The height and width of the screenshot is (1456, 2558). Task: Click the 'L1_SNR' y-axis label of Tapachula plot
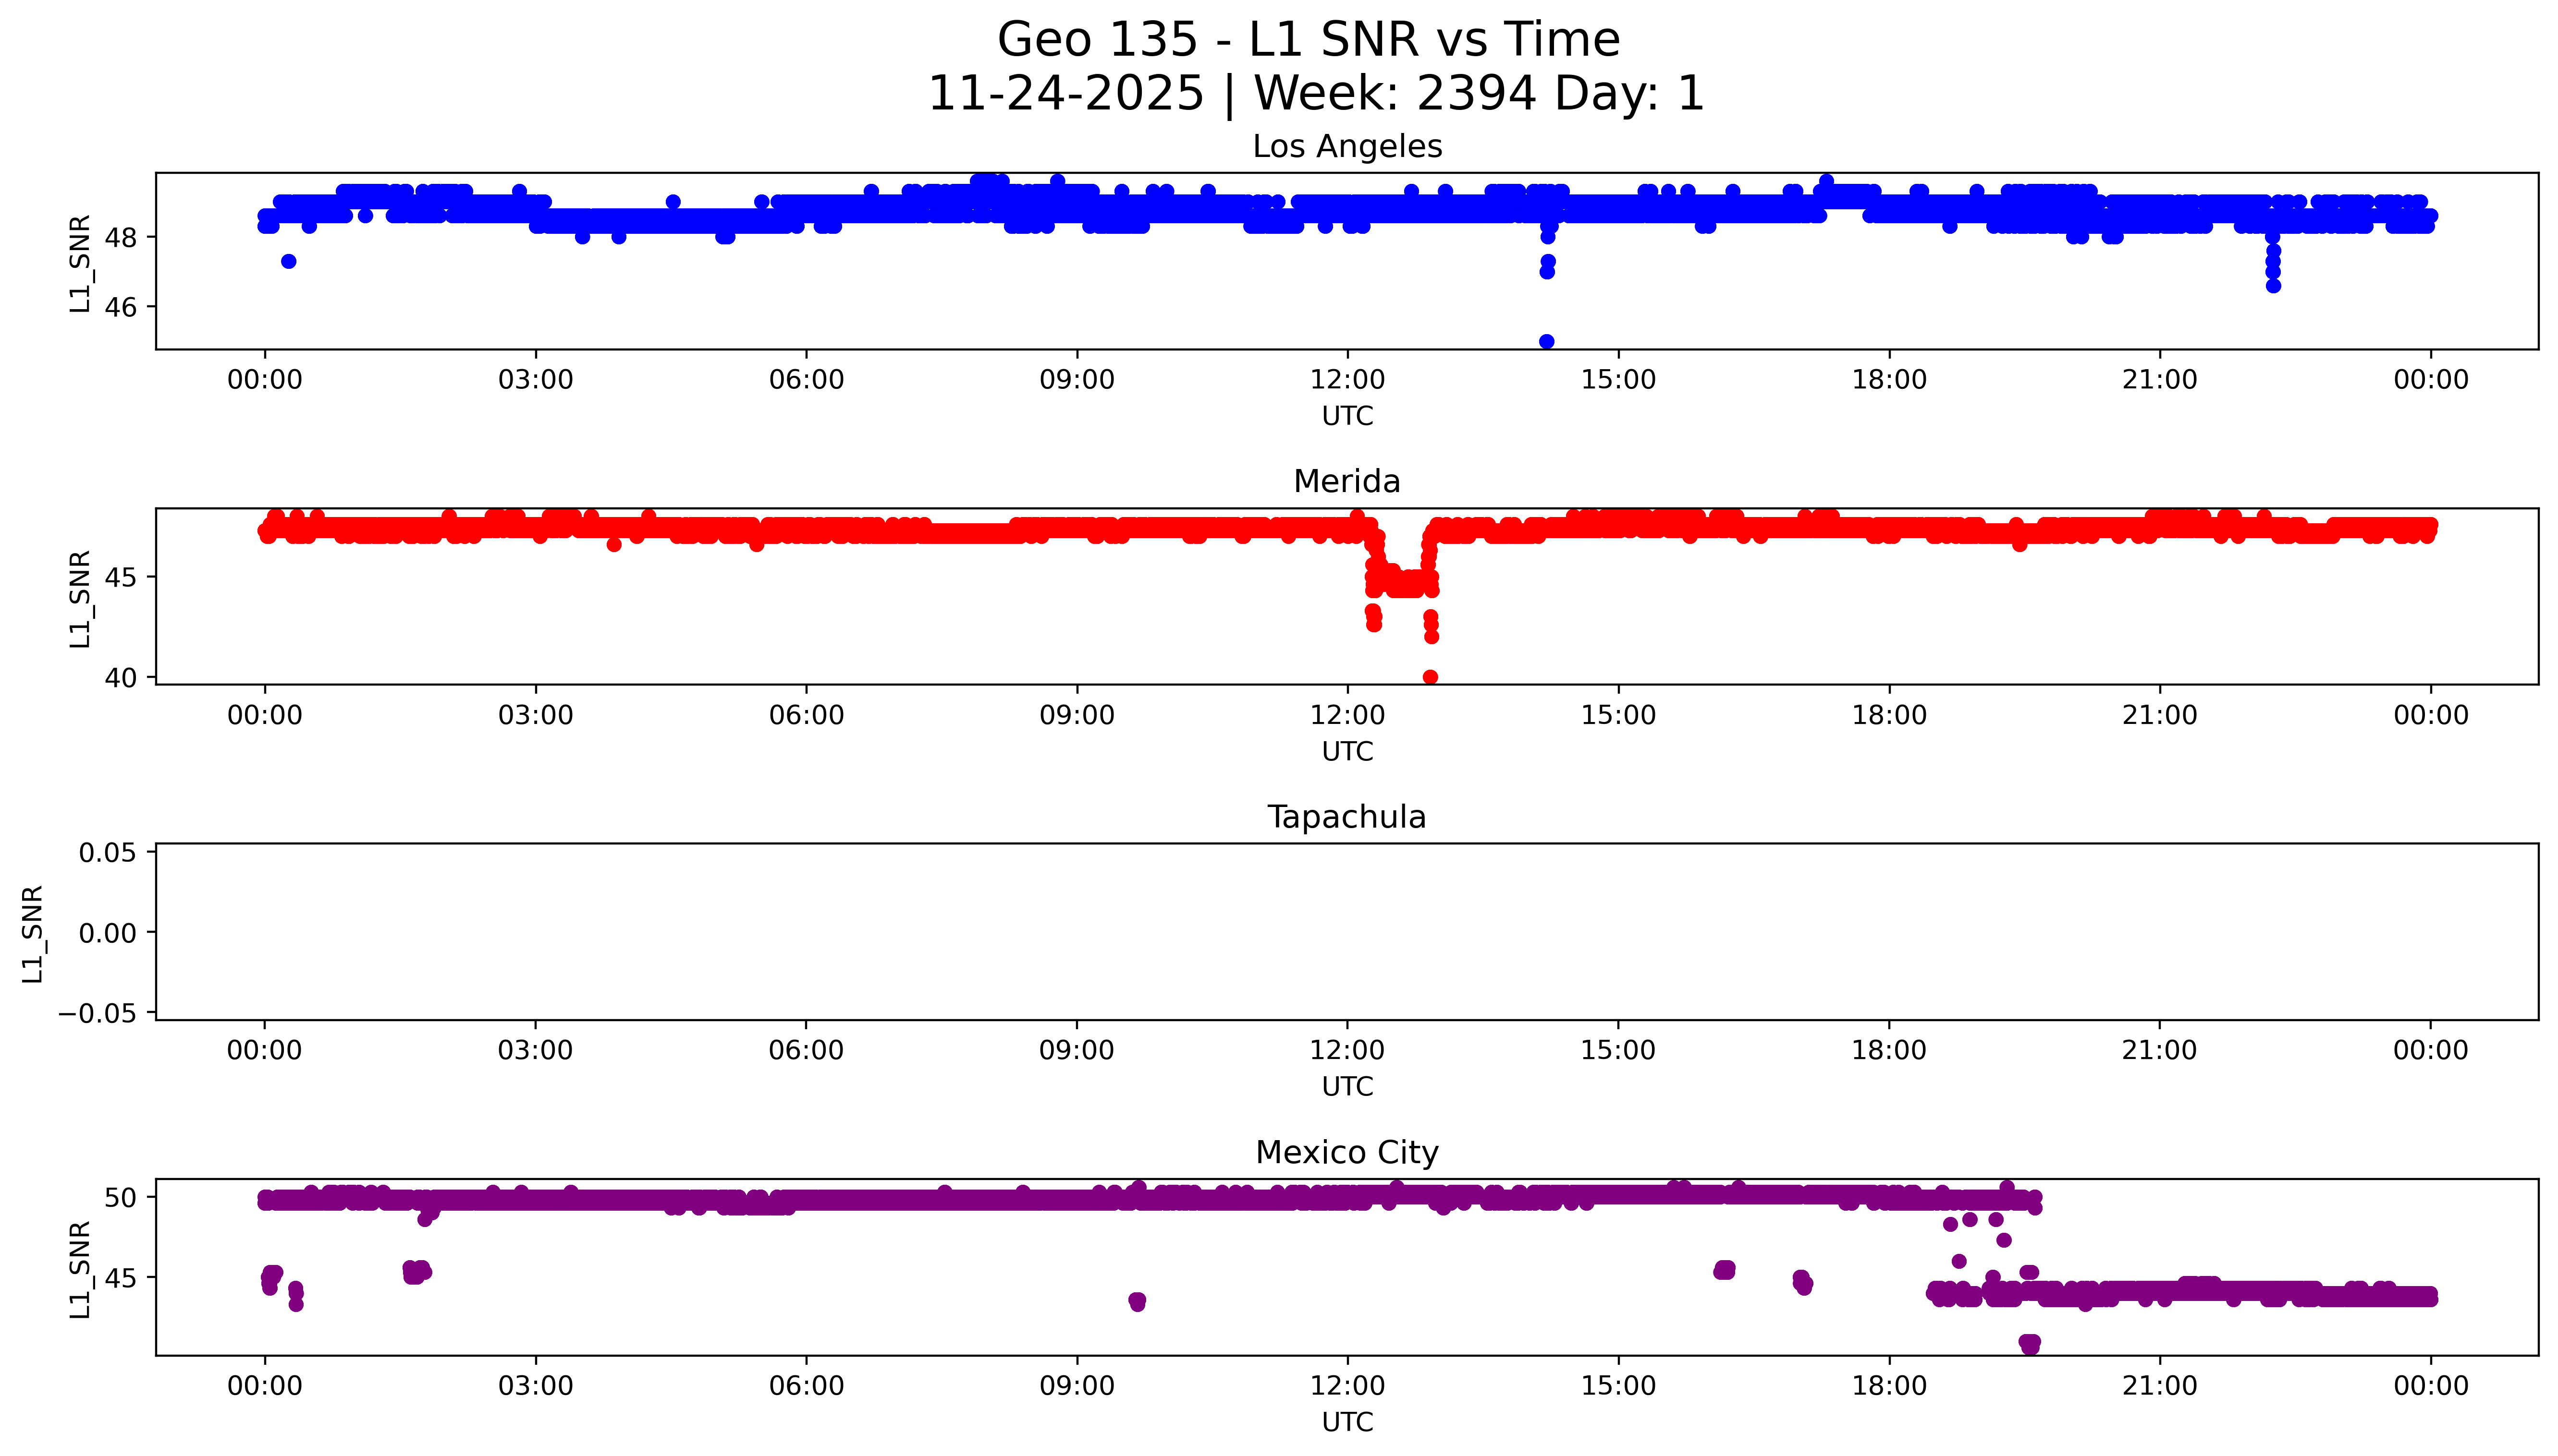32,933
